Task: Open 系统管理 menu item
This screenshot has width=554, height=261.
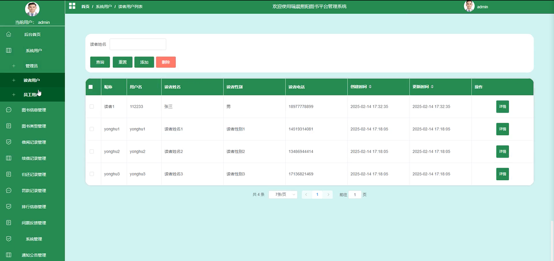Action: tap(32, 239)
